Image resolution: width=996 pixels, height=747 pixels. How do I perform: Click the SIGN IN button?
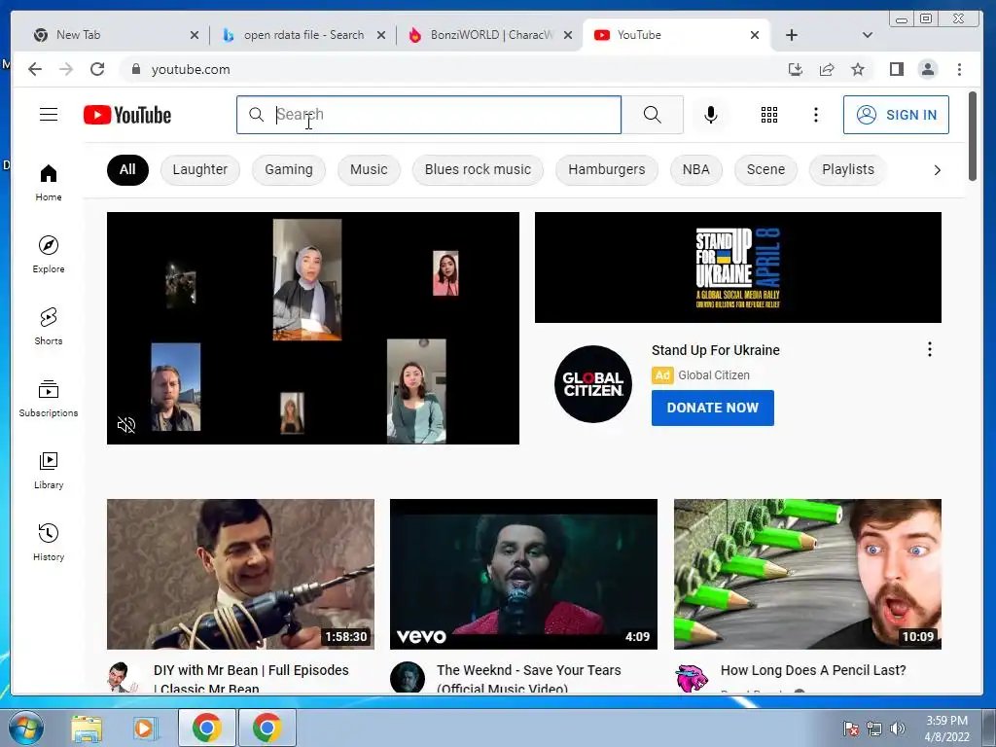(896, 115)
